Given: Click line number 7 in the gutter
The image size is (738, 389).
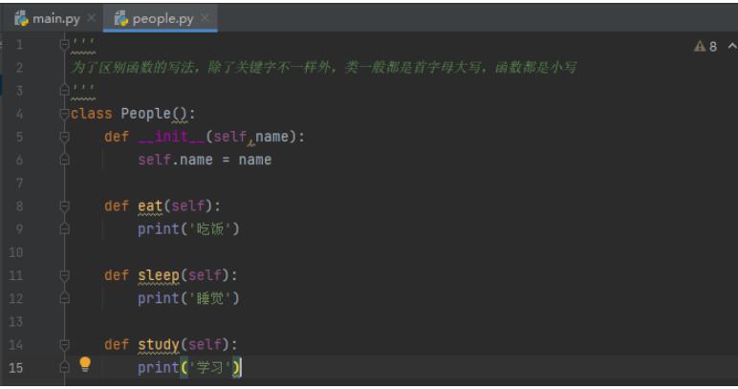Looking at the screenshot, I should [x=19, y=183].
